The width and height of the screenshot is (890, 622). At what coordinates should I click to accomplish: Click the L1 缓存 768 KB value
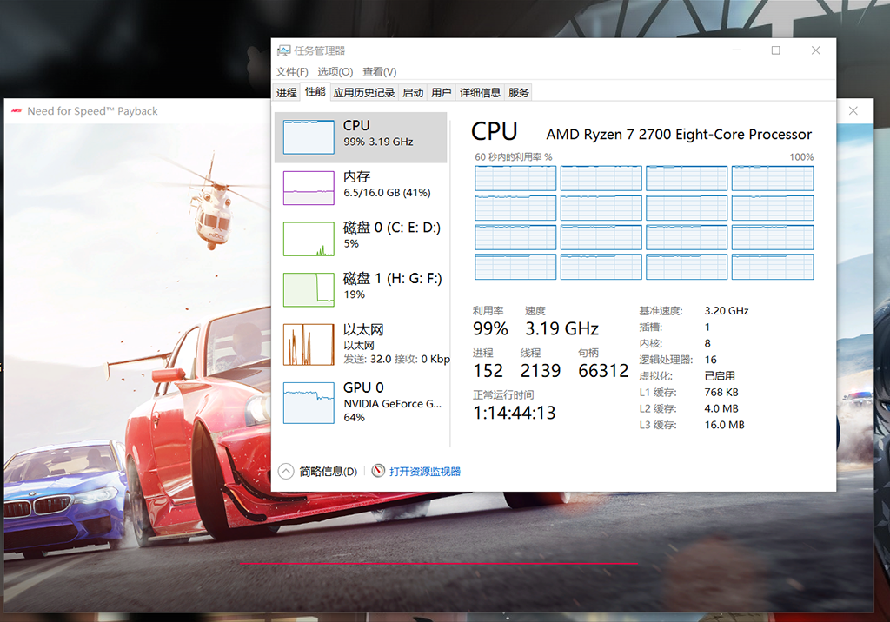click(x=721, y=393)
